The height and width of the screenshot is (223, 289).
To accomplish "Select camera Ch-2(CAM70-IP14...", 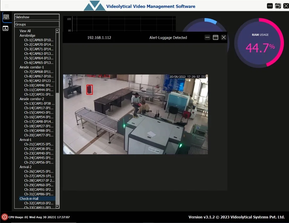I will click(39, 44).
